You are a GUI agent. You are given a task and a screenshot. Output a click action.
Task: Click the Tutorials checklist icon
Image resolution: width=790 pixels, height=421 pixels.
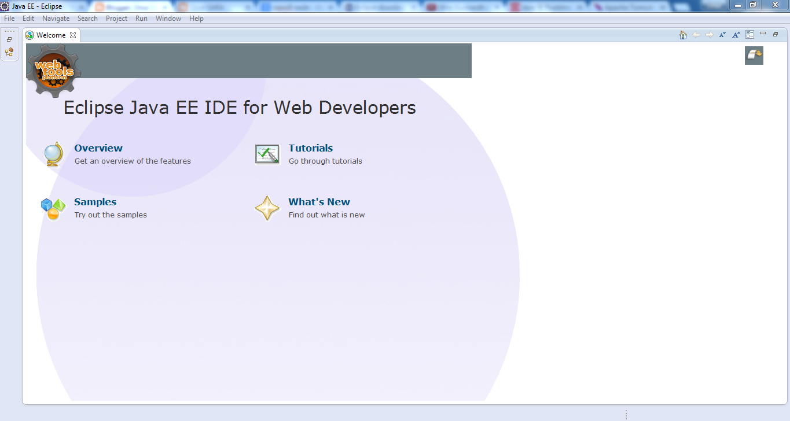pos(267,154)
